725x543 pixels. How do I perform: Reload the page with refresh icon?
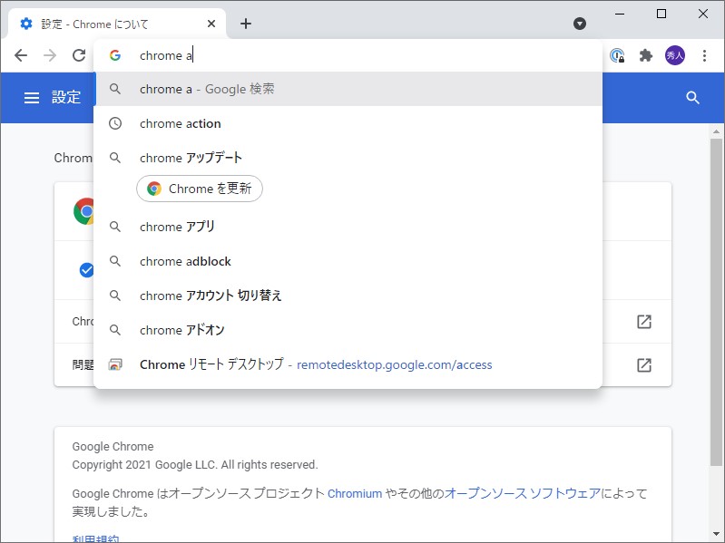pos(79,55)
